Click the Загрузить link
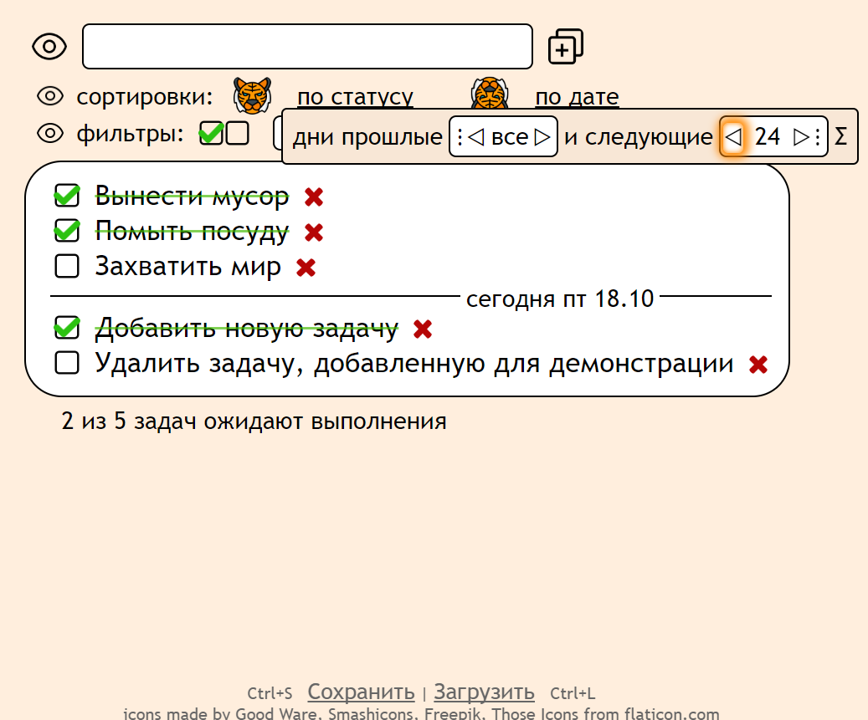Screen dimensions: 868x720 [484, 692]
